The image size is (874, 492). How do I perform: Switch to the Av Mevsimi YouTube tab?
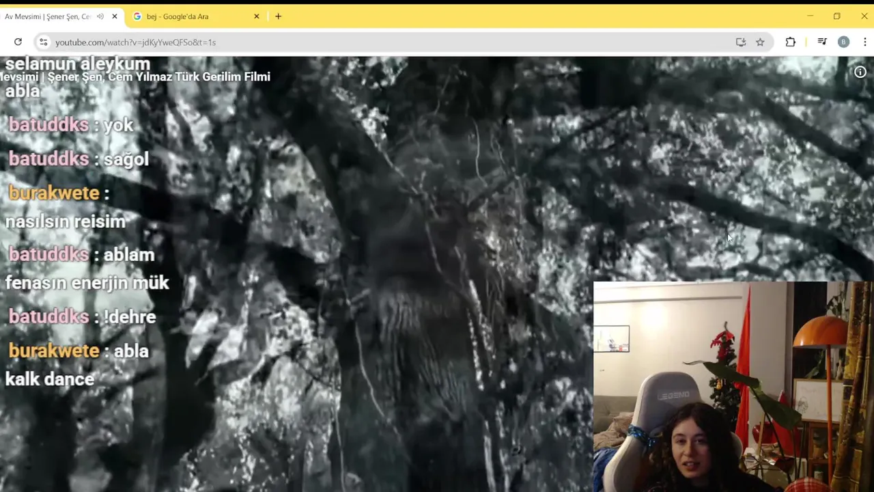click(x=48, y=16)
